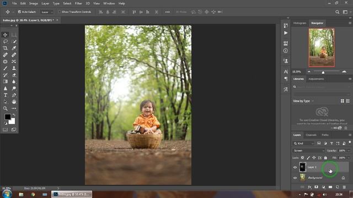Open the Auto-Select Layer dropdown
The height and width of the screenshot is (198, 353).
[x=47, y=12]
